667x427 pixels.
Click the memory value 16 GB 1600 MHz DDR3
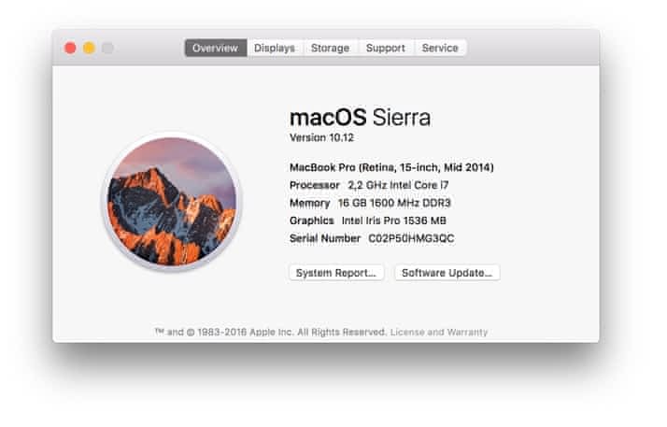pyautogui.click(x=394, y=203)
